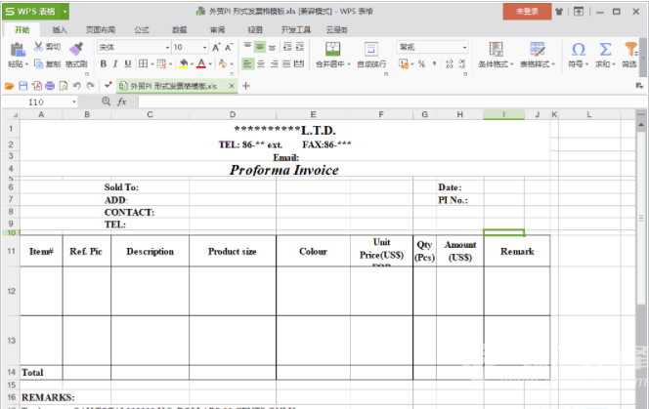Viewport: 649px width, 409px height.
Task: Click the Save icon in quick toolbar
Action: [22, 86]
